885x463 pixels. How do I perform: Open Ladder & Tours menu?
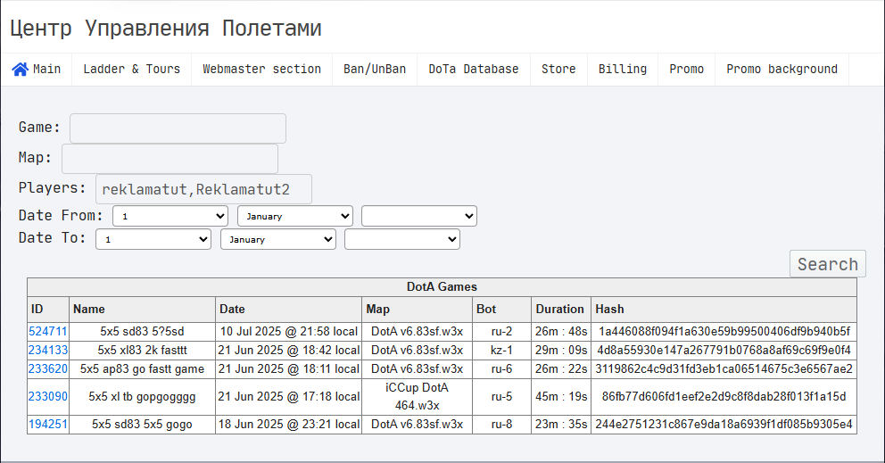131,70
